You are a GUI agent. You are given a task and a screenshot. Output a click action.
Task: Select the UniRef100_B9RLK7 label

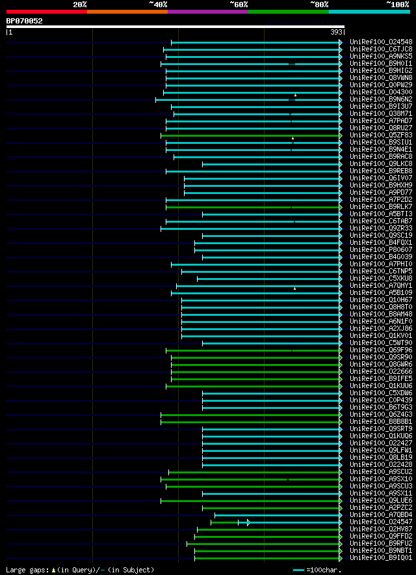[x=381, y=206]
